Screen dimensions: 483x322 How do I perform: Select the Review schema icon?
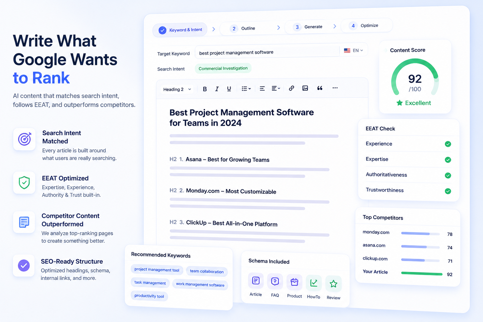pos(333,284)
